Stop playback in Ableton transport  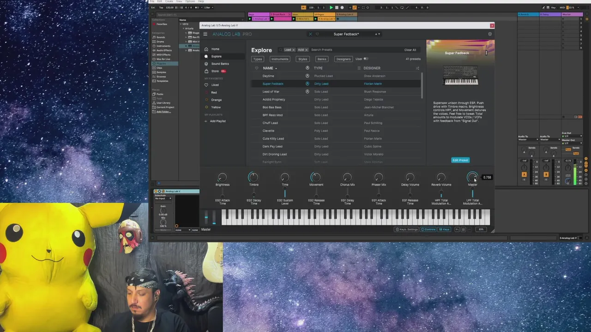(x=337, y=7)
